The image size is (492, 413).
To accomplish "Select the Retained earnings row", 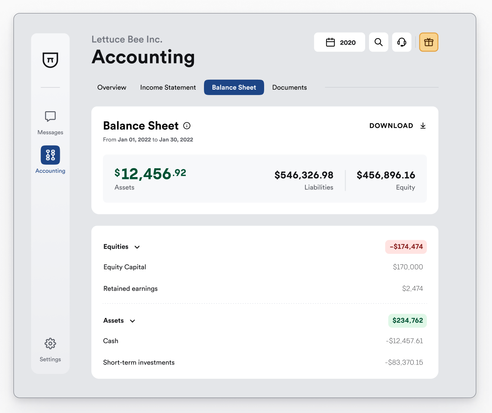I will (x=130, y=288).
